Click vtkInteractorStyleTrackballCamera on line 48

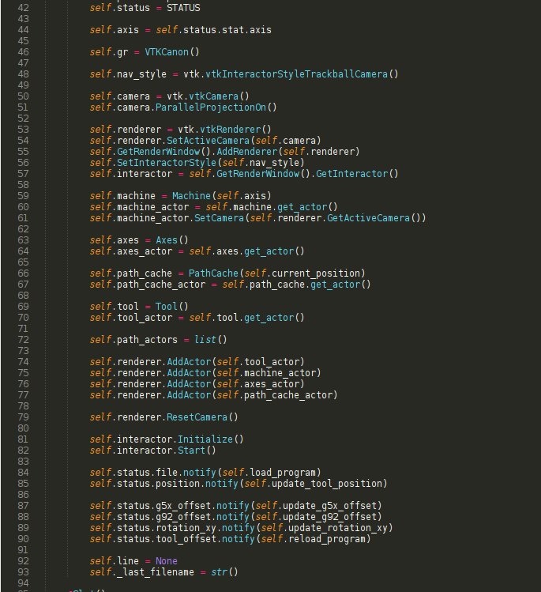point(296,74)
